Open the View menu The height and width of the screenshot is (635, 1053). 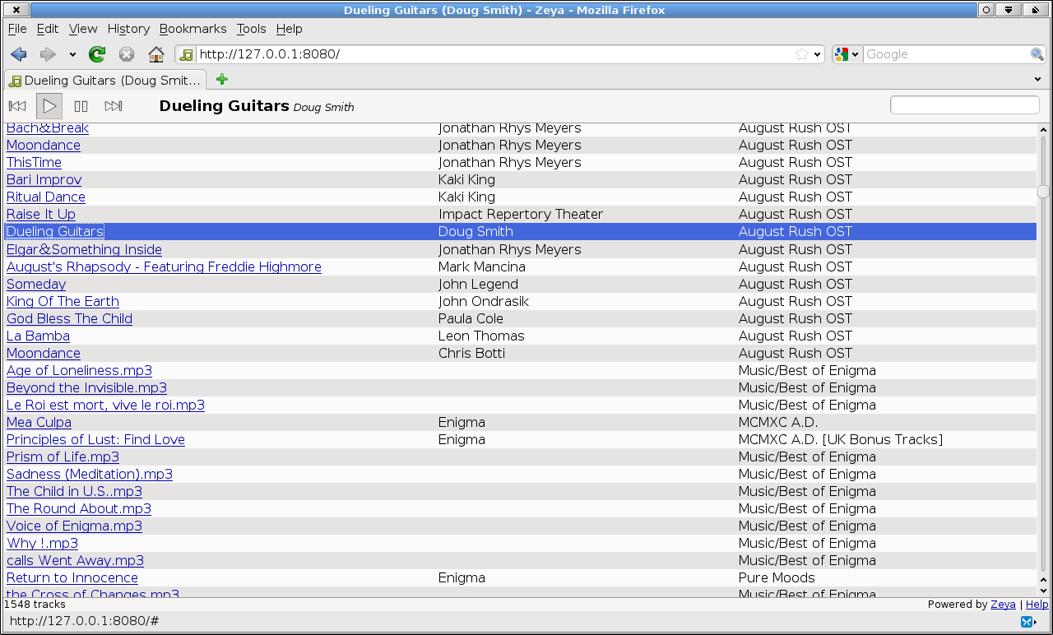(x=83, y=29)
